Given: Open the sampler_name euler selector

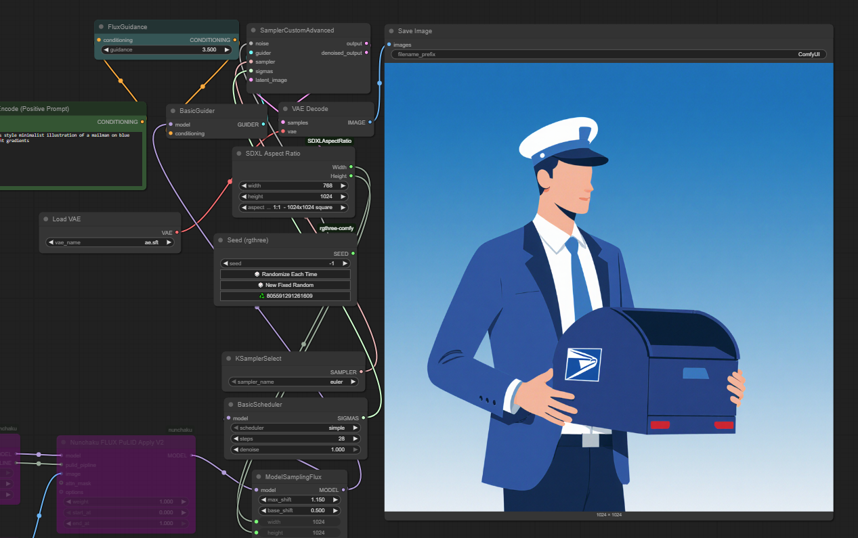Looking at the screenshot, I should [x=294, y=382].
